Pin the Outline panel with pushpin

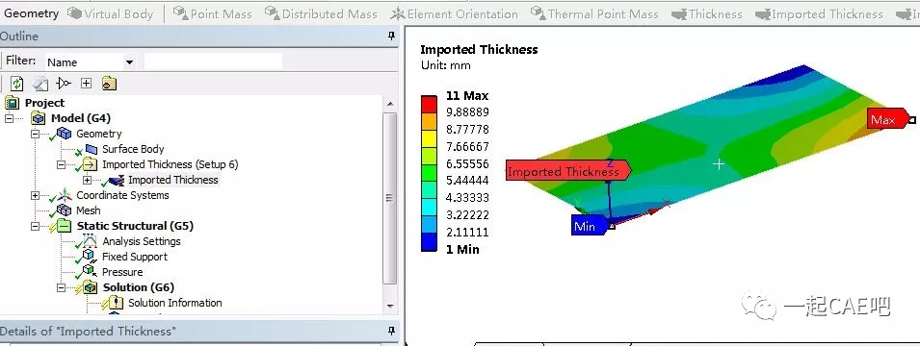pyautogui.click(x=392, y=37)
